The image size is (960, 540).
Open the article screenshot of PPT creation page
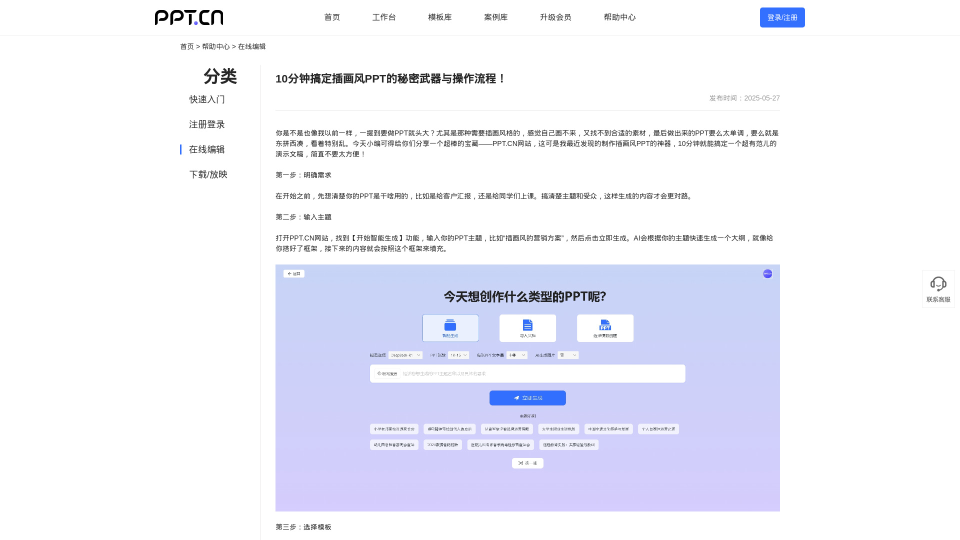527,388
